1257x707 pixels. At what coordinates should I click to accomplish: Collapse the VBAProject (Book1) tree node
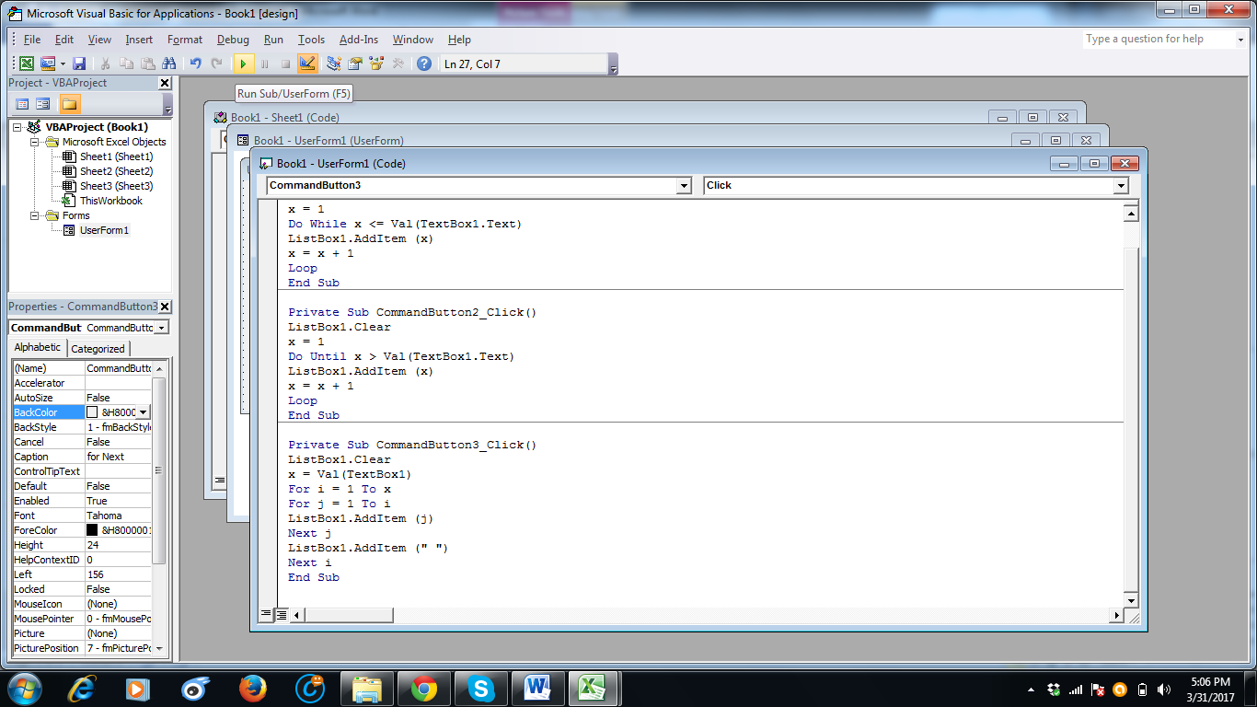18,127
